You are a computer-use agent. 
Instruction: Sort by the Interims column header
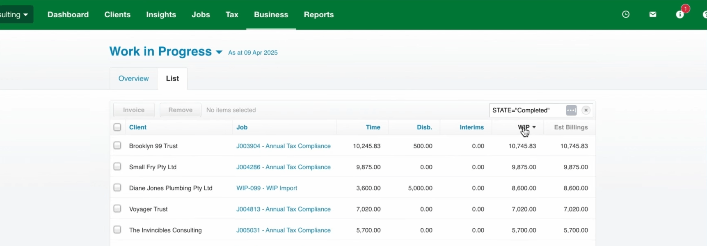click(472, 127)
